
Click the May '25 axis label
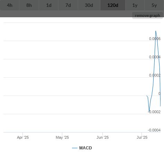62,137
